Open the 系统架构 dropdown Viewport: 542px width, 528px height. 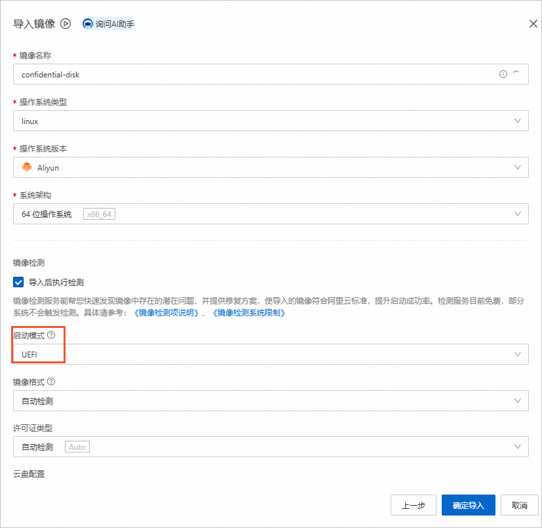271,214
